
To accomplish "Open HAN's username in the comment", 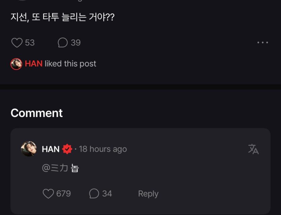I will 51,149.
